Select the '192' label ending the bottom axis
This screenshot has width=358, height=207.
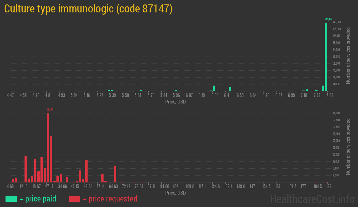pos(329,186)
